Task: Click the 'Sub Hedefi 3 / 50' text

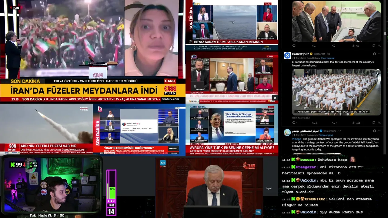Action: coord(47,216)
